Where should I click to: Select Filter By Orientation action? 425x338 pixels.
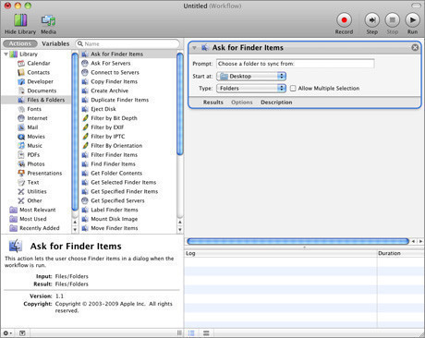pyautogui.click(x=128, y=146)
